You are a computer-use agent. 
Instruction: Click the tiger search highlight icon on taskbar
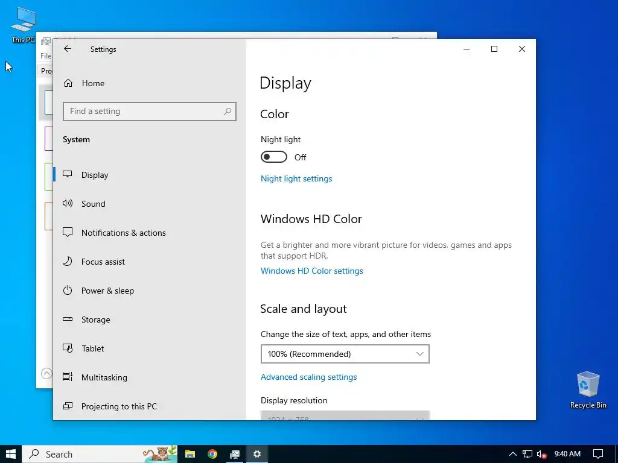[159, 454]
